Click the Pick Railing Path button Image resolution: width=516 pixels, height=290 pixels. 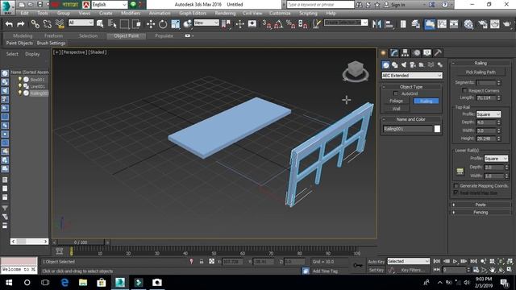[481, 72]
